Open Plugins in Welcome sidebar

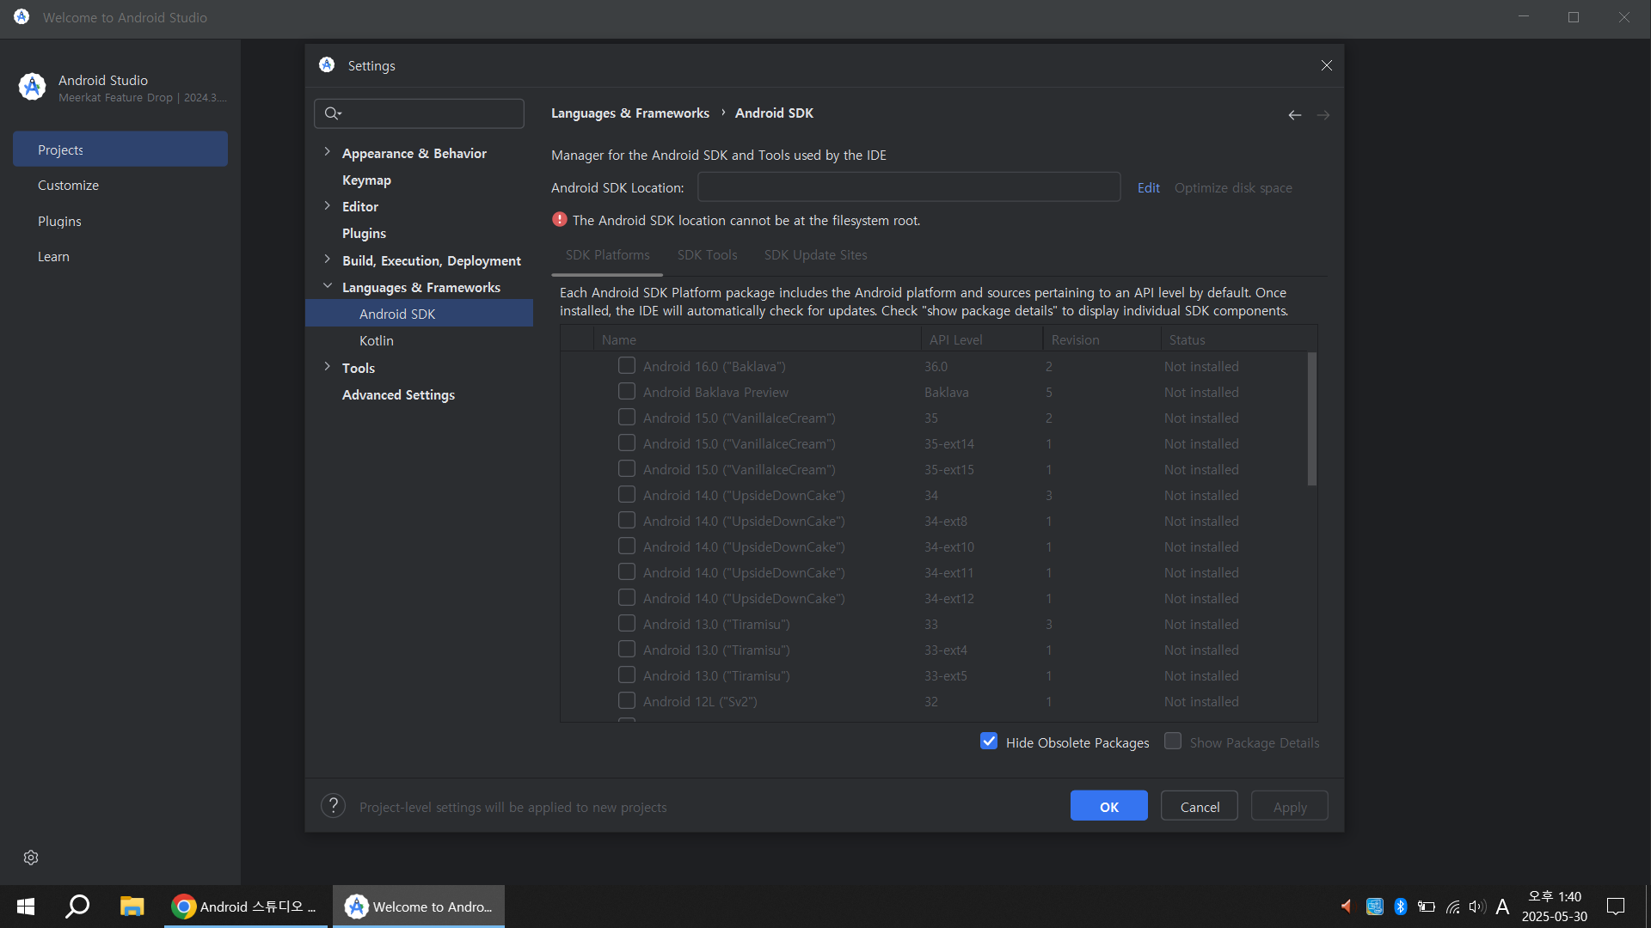point(120,222)
